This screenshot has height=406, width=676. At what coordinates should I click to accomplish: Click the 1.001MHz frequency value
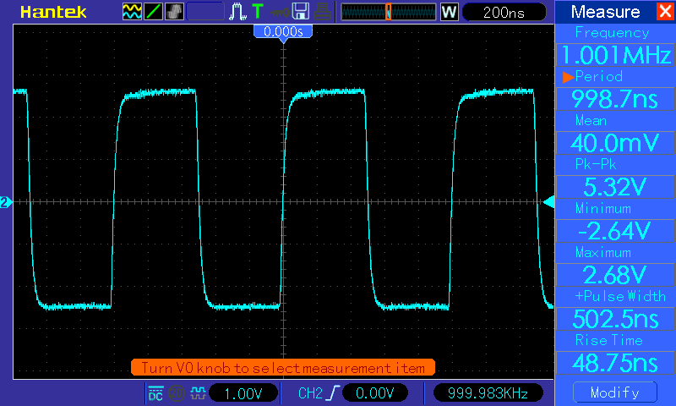615,55
